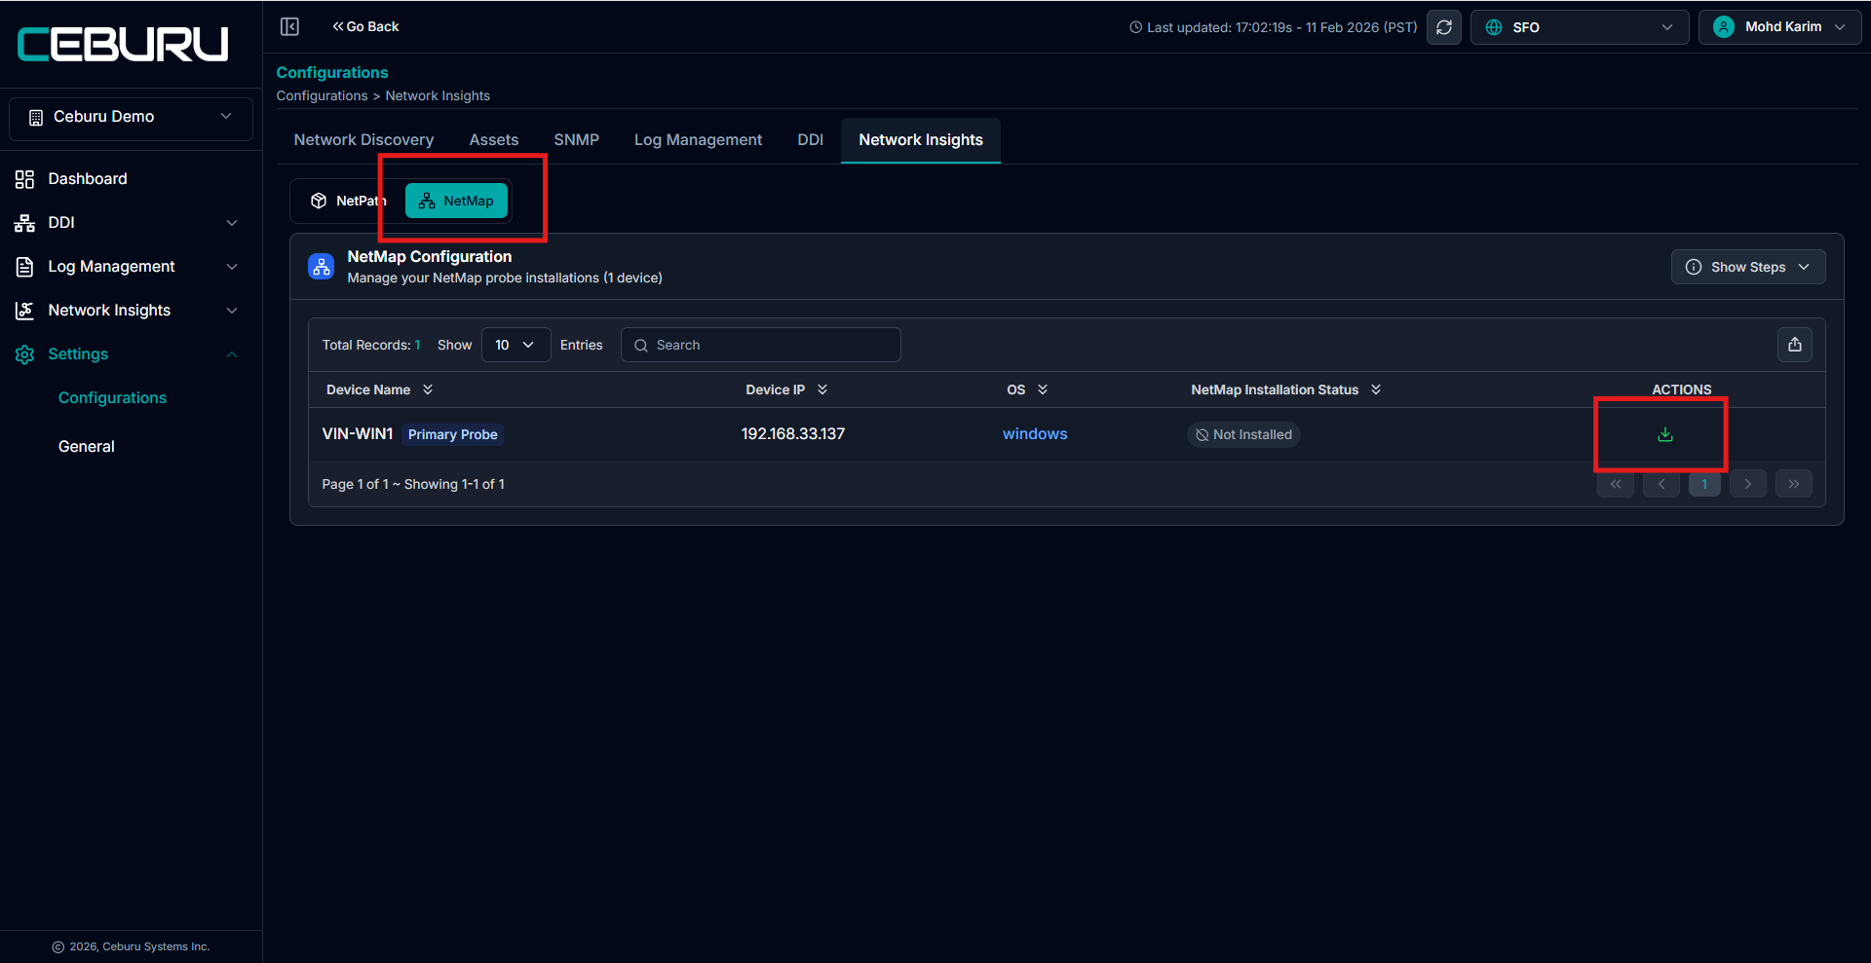
Task: Open Configurations under Settings
Action: [x=112, y=398]
